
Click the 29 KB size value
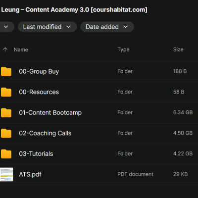[181, 174]
